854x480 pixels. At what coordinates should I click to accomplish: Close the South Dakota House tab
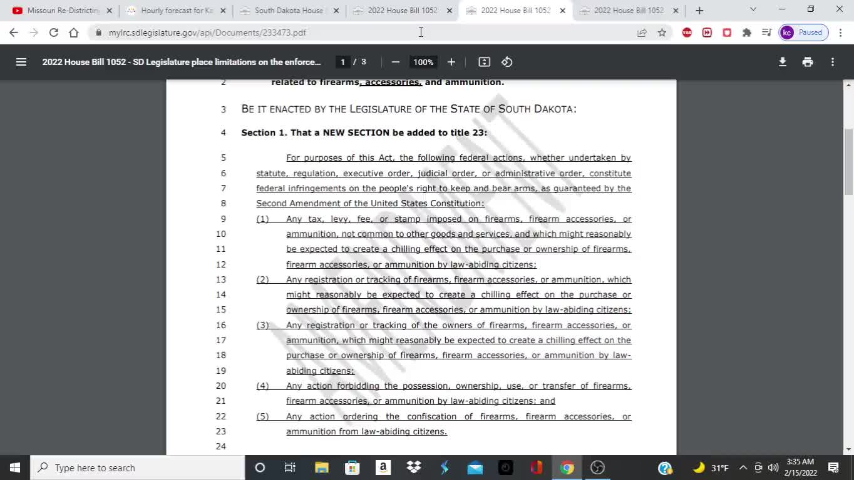tap(336, 11)
